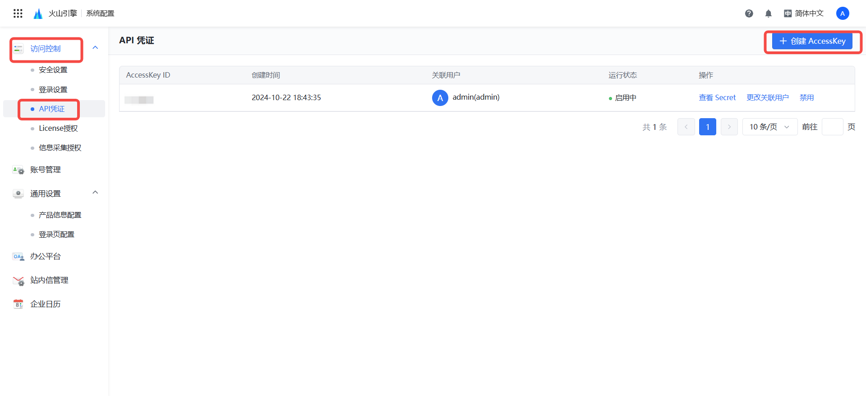The height and width of the screenshot is (396, 866).
Task: Open 企业日历 section
Action: tap(46, 304)
